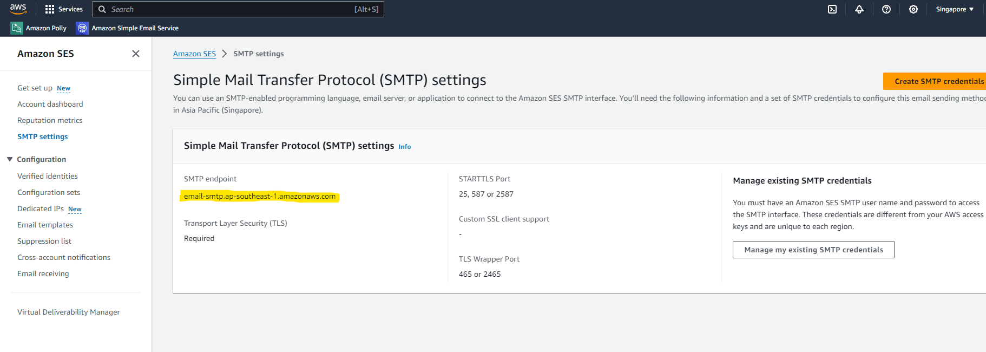Image resolution: width=986 pixels, height=352 pixels.
Task: Click Manage existing SMTP credentials heading
Action: coord(802,181)
